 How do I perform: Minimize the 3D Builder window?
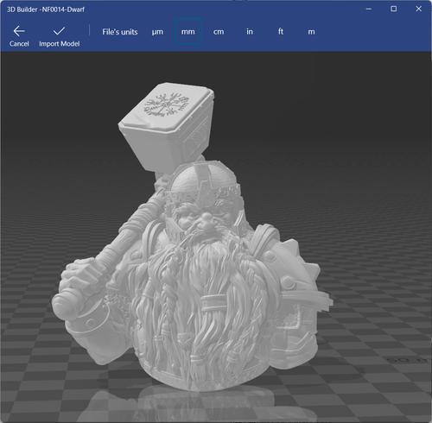368,9
